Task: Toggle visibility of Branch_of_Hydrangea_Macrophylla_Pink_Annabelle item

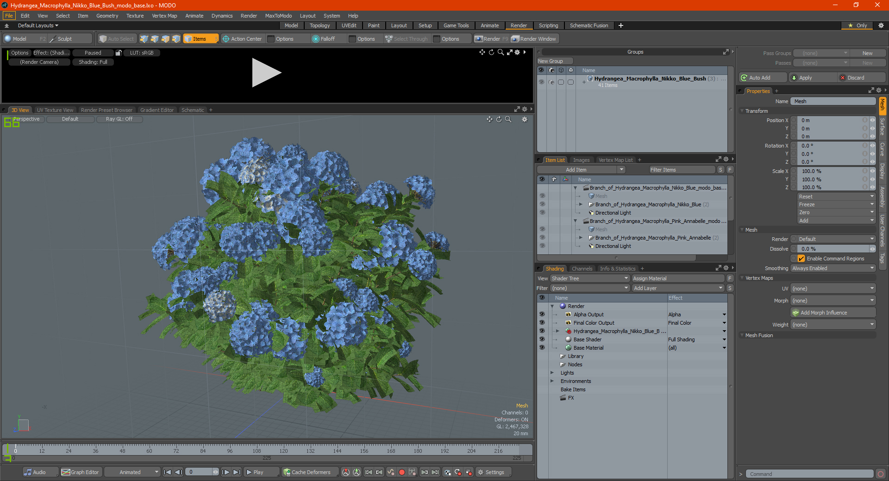Action: (x=542, y=238)
